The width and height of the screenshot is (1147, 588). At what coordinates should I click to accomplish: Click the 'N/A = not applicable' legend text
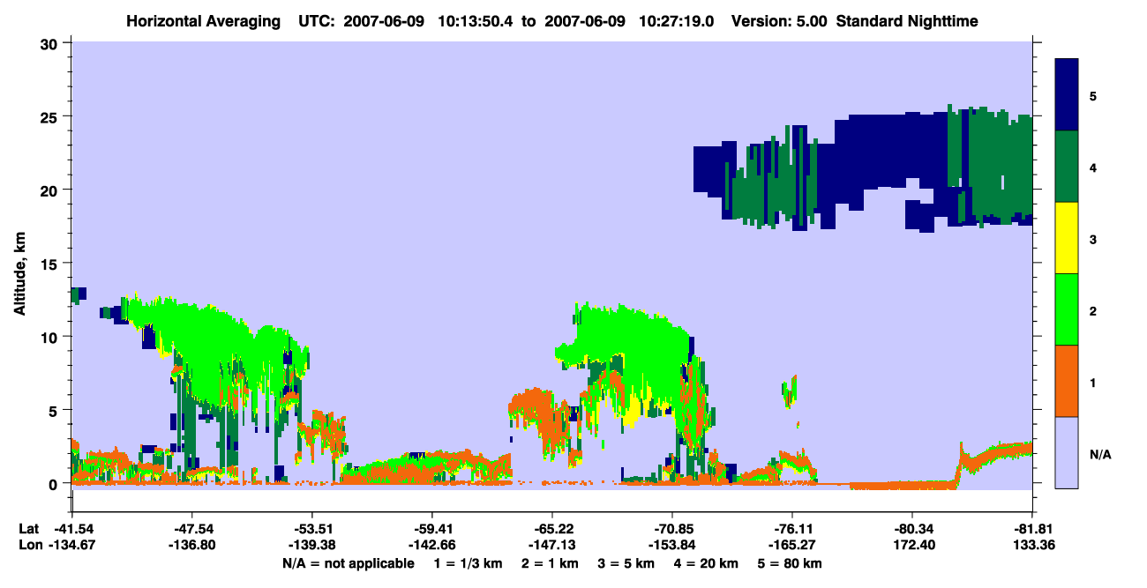tap(349, 563)
